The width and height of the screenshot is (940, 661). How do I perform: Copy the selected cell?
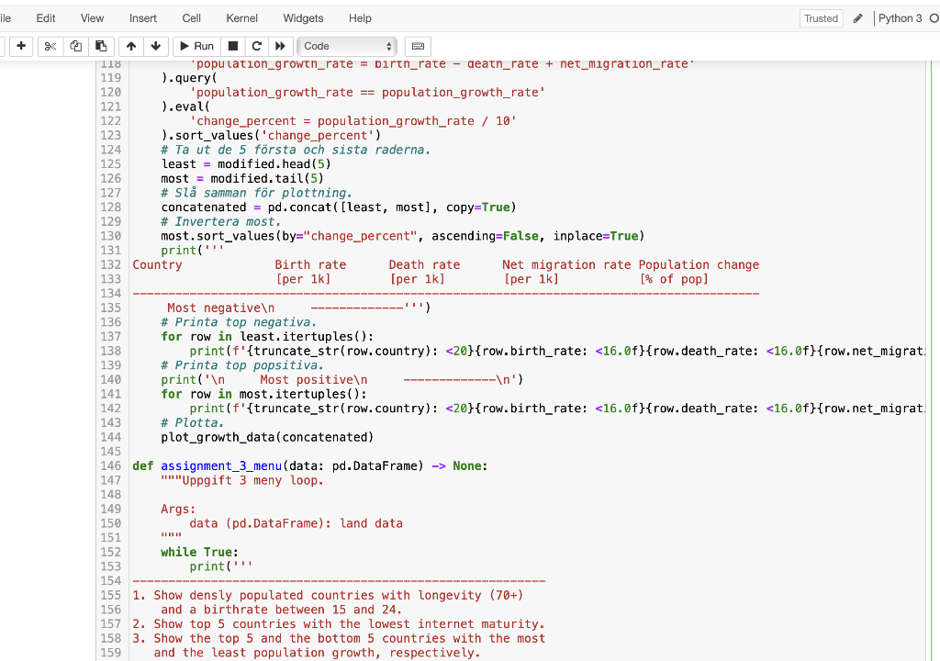74,46
